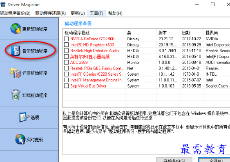Viewport: 230px width, 162px height.
Task: Open the 更新(U) menu
Action: click(x=78, y=13)
